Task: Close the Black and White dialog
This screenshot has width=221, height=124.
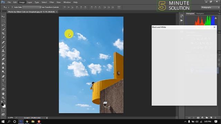Action: [214, 27]
